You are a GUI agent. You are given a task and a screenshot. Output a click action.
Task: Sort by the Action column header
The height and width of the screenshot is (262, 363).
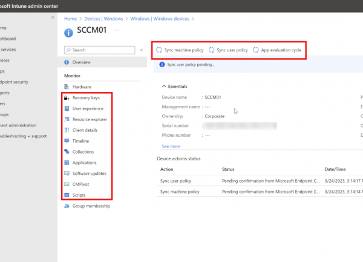pos(167,169)
